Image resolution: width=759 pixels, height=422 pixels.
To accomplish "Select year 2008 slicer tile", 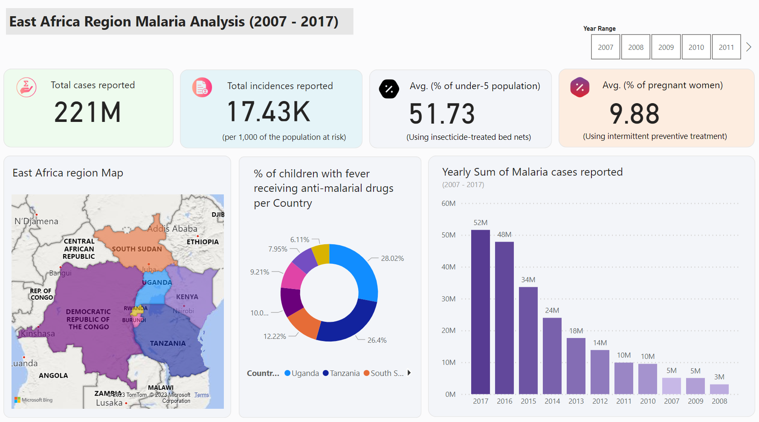I will click(x=636, y=47).
